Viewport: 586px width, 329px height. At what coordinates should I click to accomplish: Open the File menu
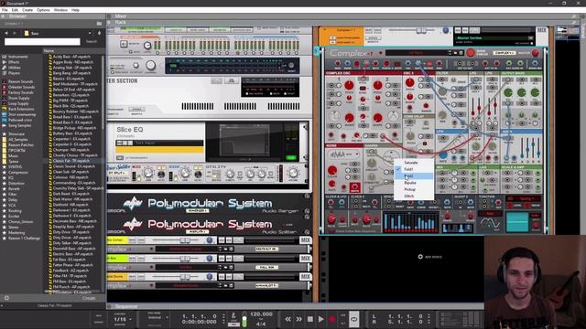click(5, 10)
